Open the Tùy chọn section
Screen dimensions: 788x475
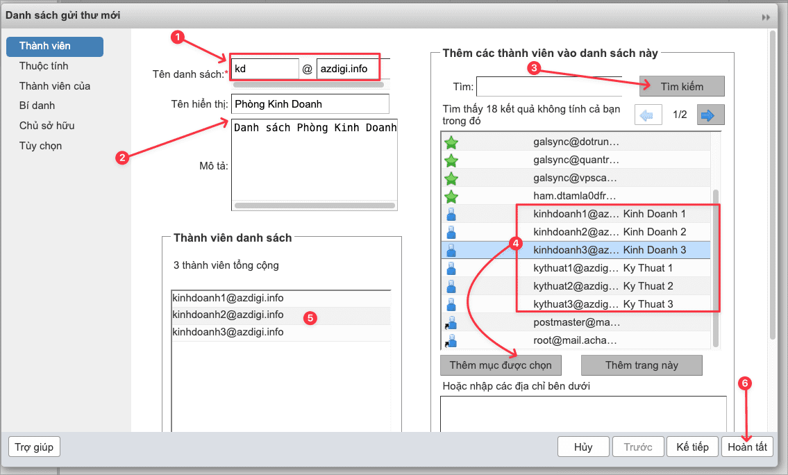tap(41, 146)
